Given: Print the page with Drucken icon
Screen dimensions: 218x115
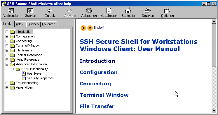Looking at the screenshot, I should [x=148, y=11].
